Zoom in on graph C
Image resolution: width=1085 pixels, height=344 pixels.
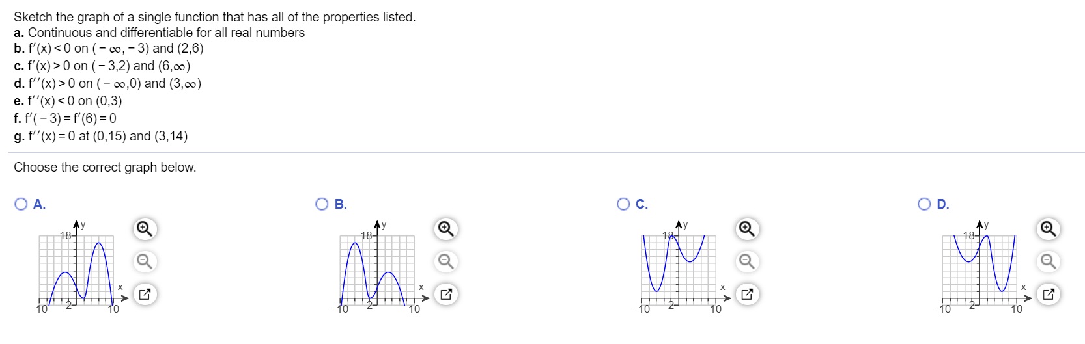pyautogui.click(x=748, y=229)
